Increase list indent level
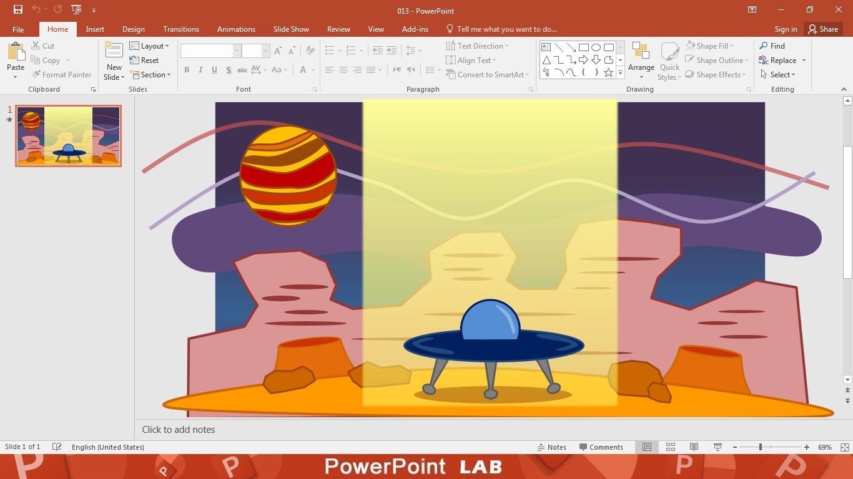 coord(392,51)
